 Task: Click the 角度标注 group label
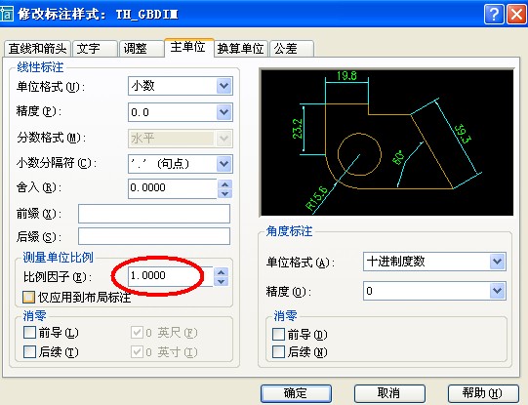tap(289, 231)
